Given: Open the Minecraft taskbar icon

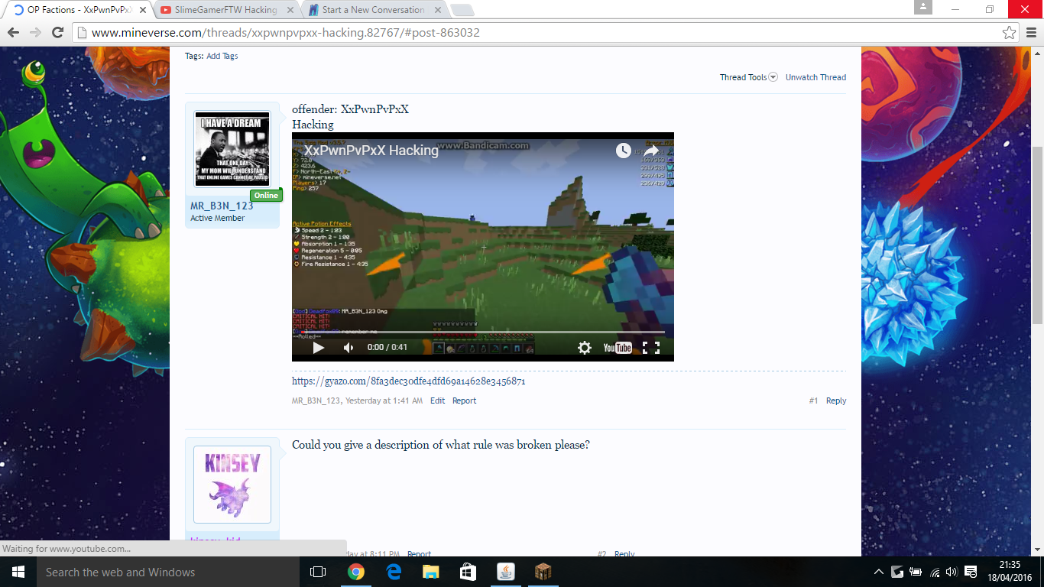Looking at the screenshot, I should pos(543,572).
